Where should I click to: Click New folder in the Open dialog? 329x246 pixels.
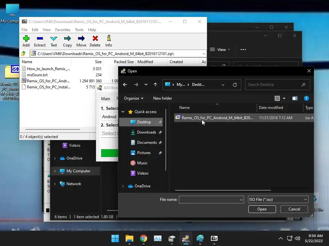click(x=162, y=98)
